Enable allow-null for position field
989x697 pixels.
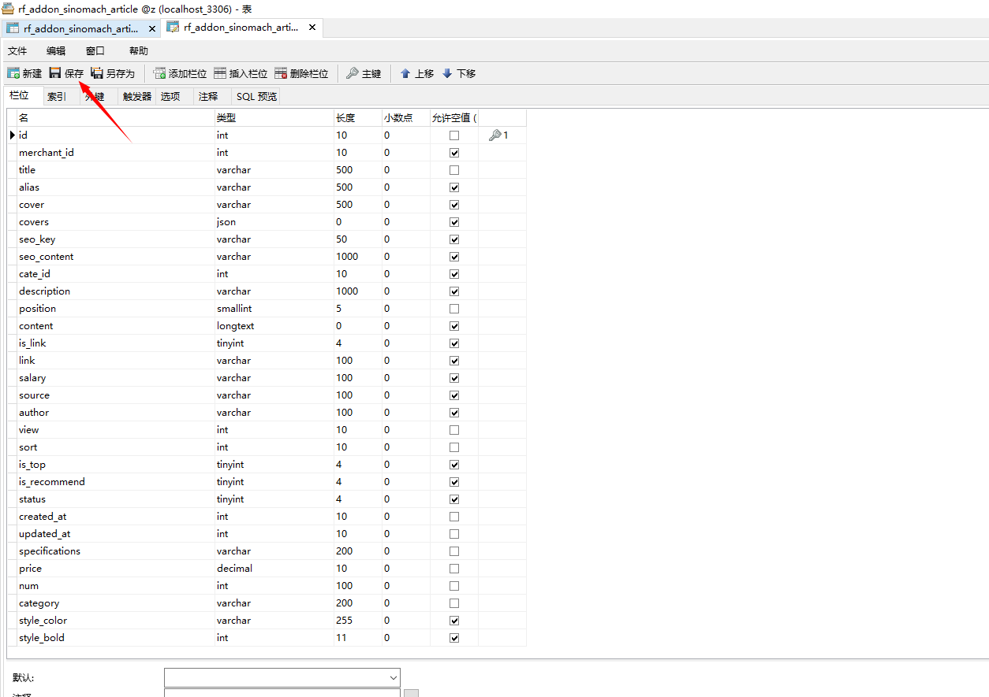coord(454,309)
